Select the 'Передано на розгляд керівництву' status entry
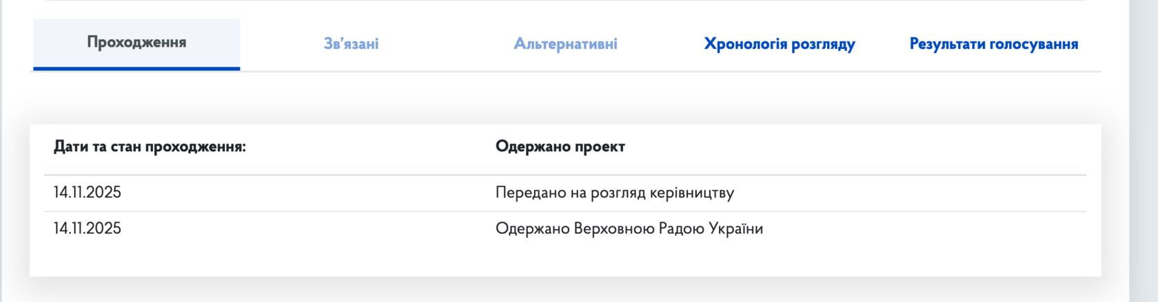1158x302 pixels. (614, 193)
